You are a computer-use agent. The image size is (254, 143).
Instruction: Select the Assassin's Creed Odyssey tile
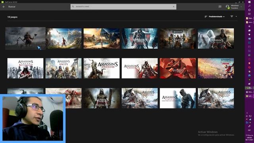[x=63, y=39]
